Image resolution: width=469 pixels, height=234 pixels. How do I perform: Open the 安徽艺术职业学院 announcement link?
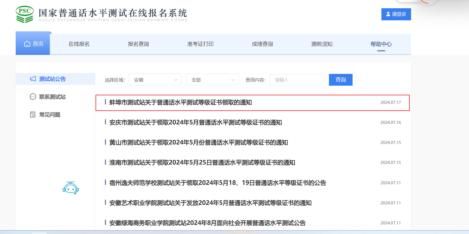point(210,203)
